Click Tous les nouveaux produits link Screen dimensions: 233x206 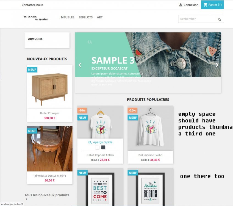click(47, 195)
